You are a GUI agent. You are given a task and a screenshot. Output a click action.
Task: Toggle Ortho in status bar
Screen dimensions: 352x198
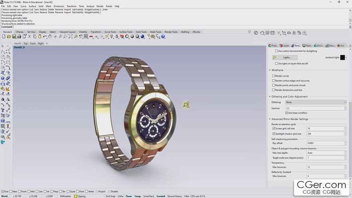(120, 196)
